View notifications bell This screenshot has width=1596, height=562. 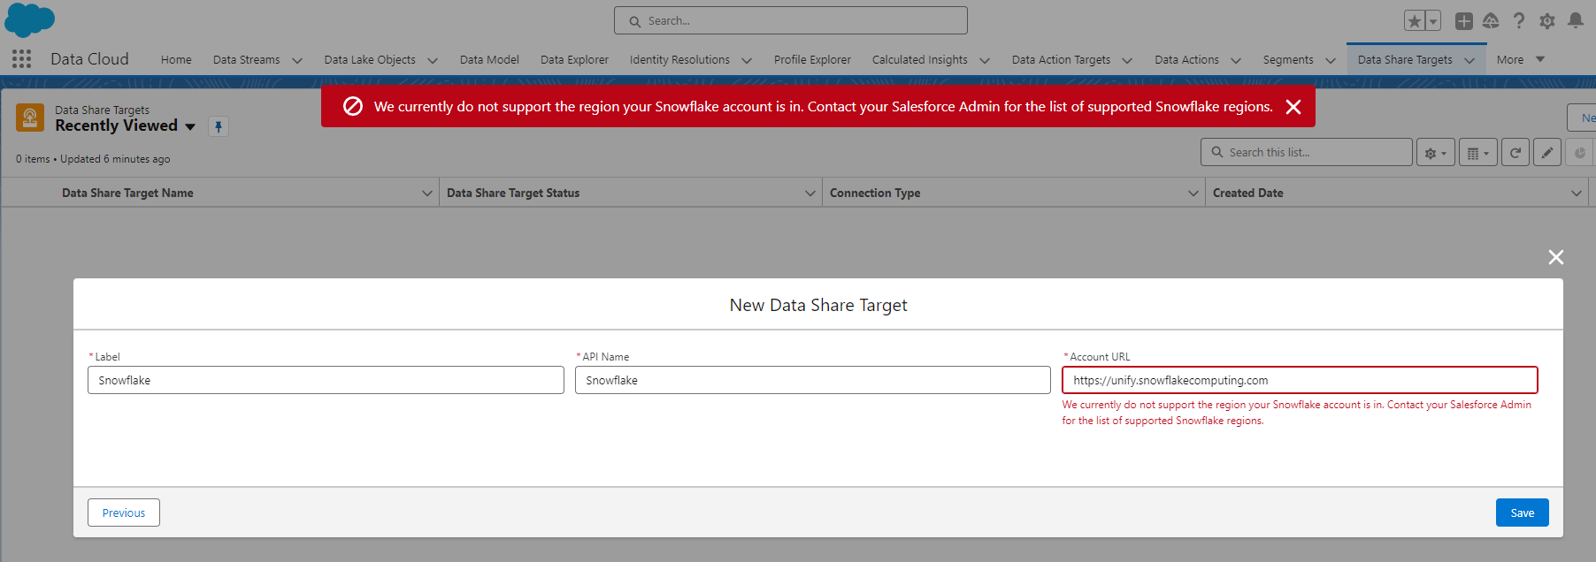(1576, 21)
